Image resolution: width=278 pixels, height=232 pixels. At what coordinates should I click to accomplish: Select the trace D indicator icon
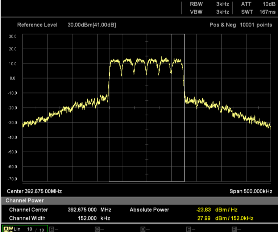click(143, 229)
